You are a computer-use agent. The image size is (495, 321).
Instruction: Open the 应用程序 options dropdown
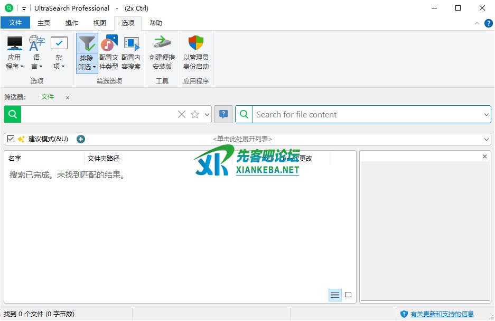[x=14, y=53]
